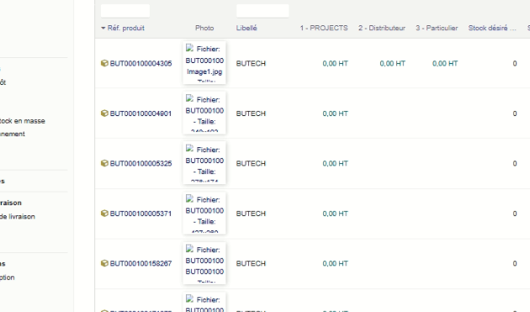The width and height of the screenshot is (530, 312).
Task: Click PROJECTS price 0,00 HT for BUT000100004901
Action: click(x=336, y=114)
